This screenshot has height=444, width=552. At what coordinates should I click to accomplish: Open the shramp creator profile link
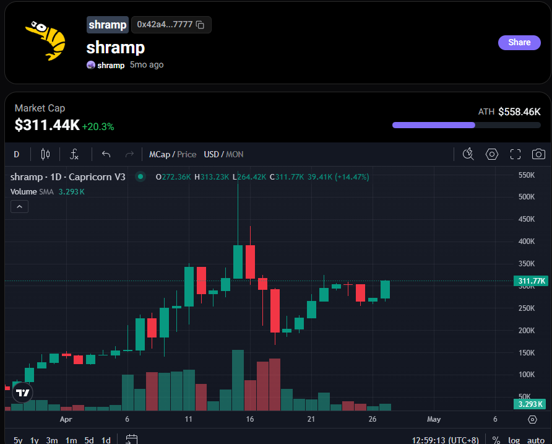coord(106,65)
